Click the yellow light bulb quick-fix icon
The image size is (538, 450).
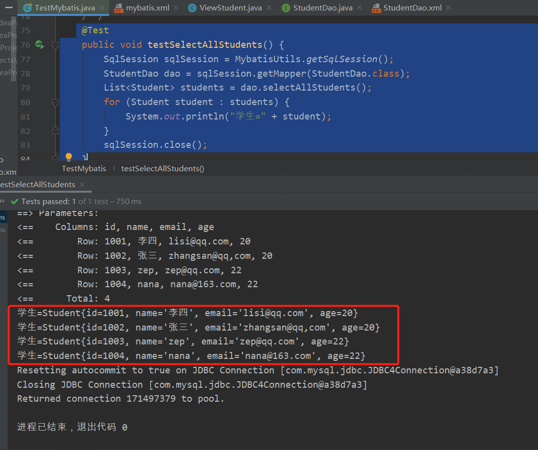pyautogui.click(x=69, y=157)
